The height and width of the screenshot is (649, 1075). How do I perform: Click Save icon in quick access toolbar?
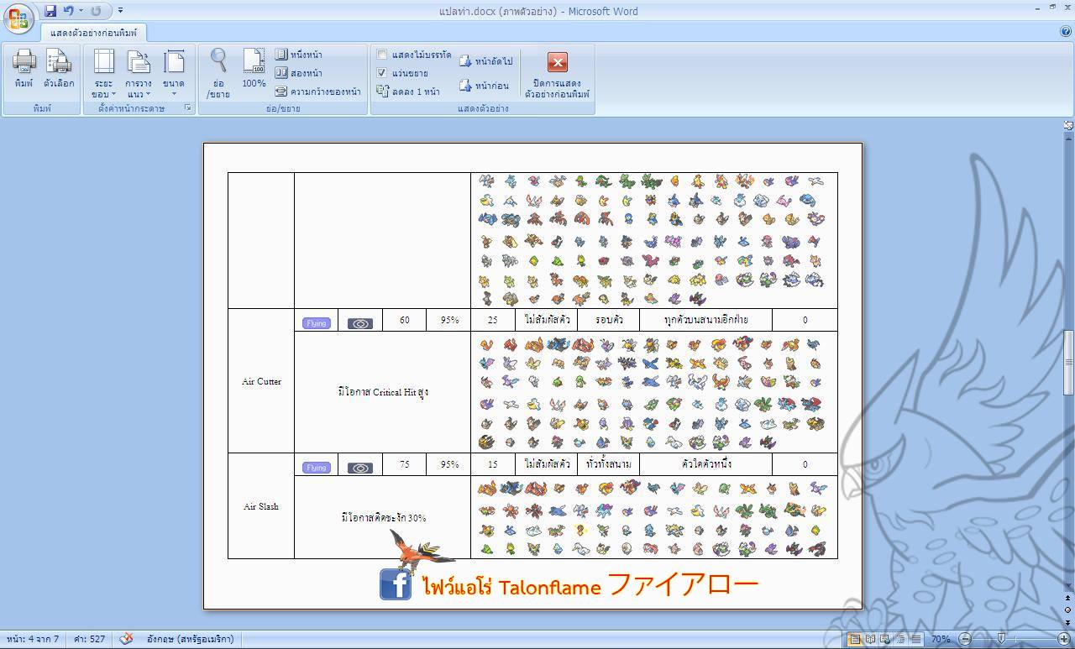click(x=50, y=11)
